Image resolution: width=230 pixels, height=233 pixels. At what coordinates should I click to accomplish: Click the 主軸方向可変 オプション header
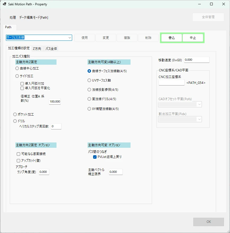pos(109,145)
